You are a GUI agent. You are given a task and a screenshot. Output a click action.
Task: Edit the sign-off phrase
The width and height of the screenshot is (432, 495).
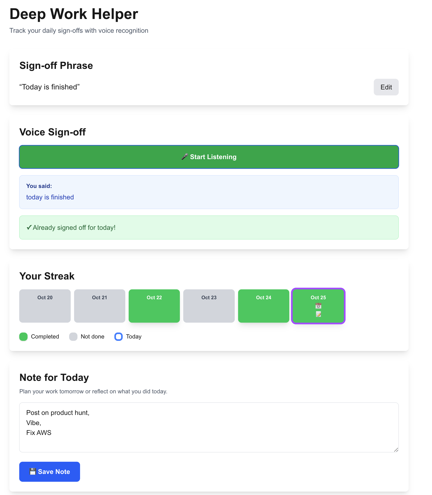click(386, 87)
